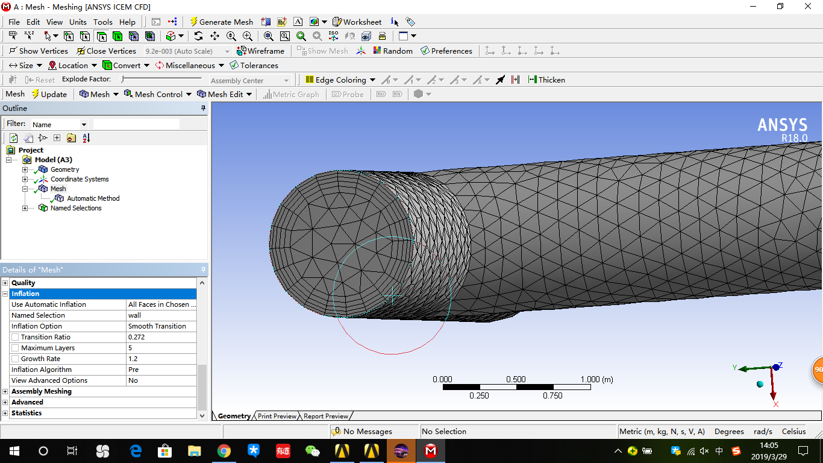The width and height of the screenshot is (823, 463).
Task: Select the Pan view tool
Action: [214, 36]
